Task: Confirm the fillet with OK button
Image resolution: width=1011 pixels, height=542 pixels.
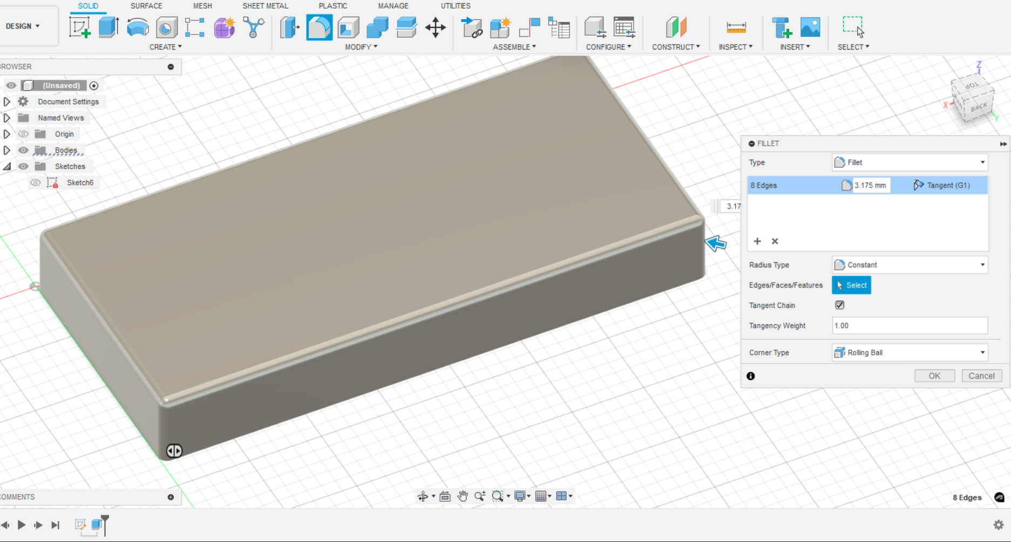Action: (x=934, y=376)
